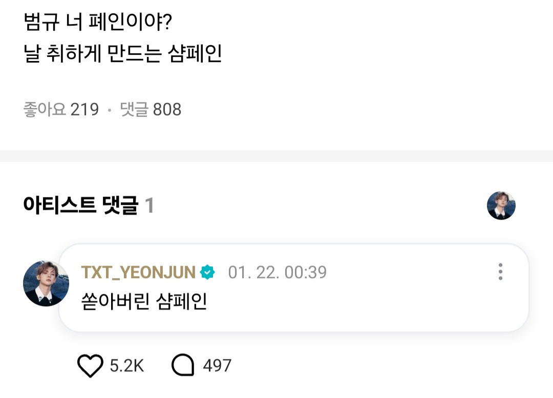The height and width of the screenshot is (398, 553).
Task: Select the 아티스트 댓글 section heading
Action: coord(81,205)
